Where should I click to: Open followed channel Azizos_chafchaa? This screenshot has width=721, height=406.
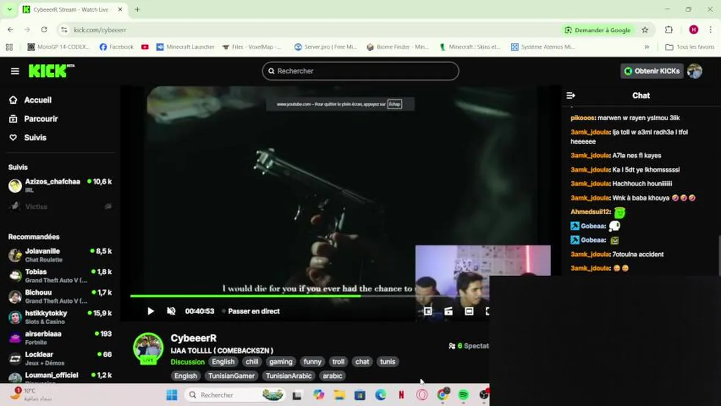[60, 186]
